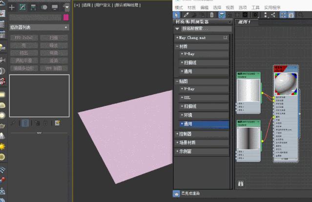Open the Display panel tab
312x202 pixels.
(x=55, y=7)
